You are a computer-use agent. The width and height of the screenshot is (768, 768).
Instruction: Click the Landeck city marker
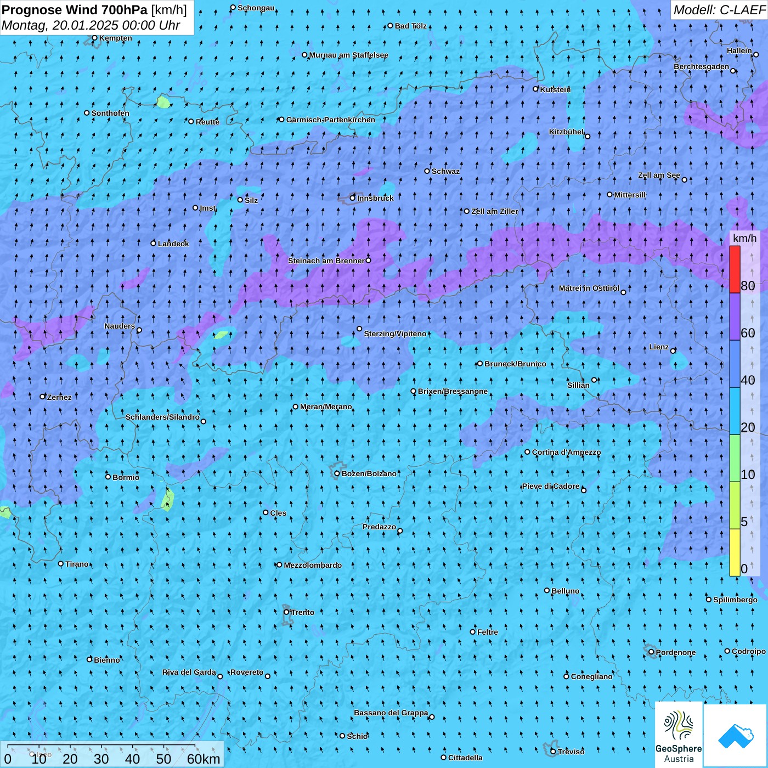tap(154, 243)
